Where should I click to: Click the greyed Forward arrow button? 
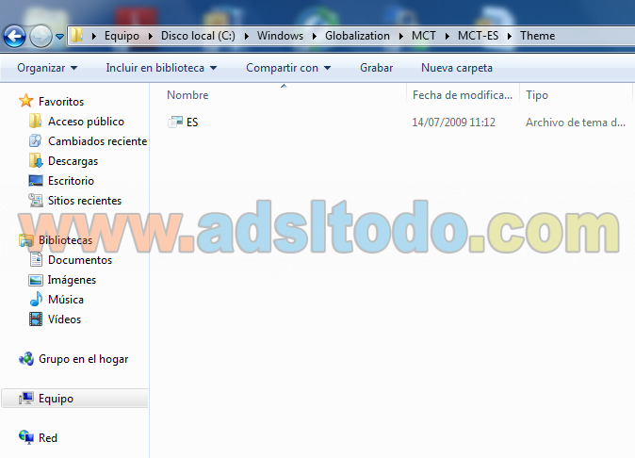tap(41, 37)
